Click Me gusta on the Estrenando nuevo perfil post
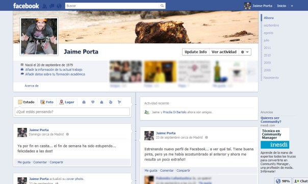 pyautogui.click(x=151, y=170)
